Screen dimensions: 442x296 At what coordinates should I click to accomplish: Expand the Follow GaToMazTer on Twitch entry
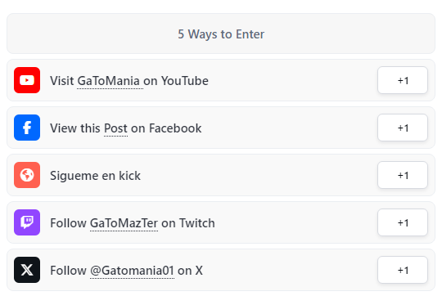click(221, 222)
